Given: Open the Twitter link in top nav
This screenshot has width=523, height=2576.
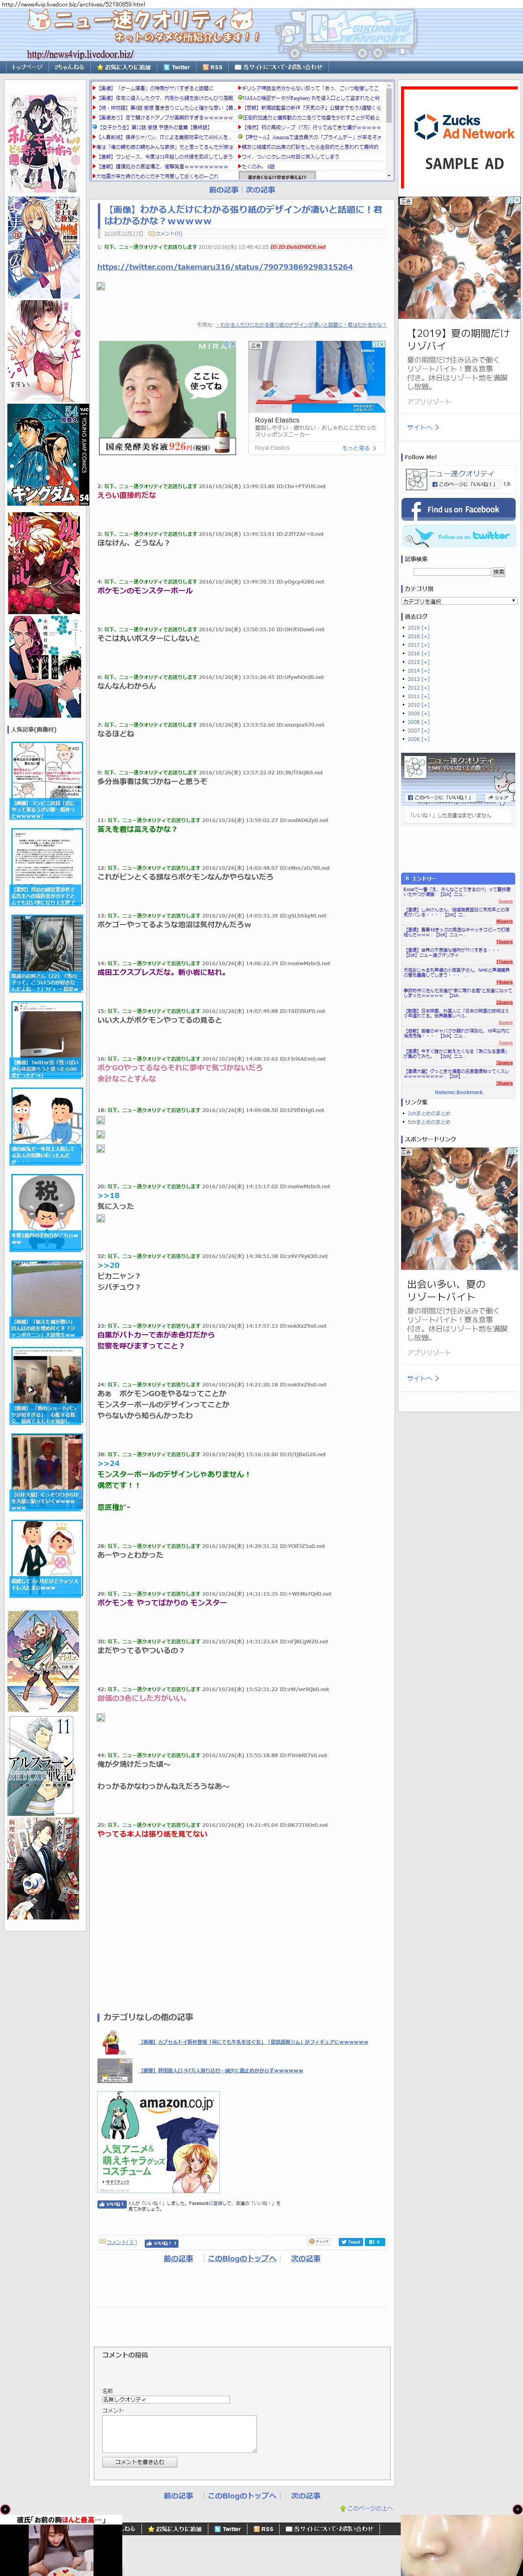Looking at the screenshot, I should [x=177, y=67].
